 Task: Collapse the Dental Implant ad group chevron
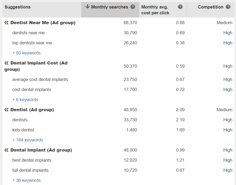[7, 150]
